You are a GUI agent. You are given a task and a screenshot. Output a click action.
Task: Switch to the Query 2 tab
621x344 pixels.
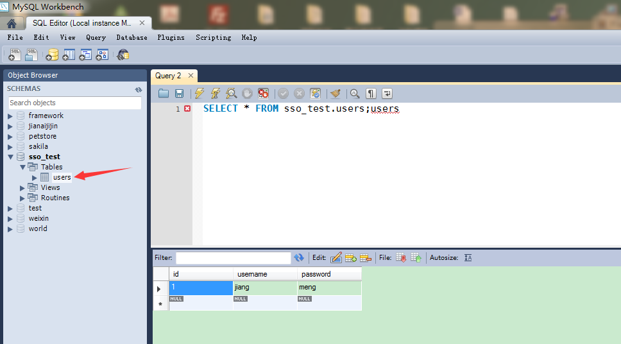click(x=168, y=76)
